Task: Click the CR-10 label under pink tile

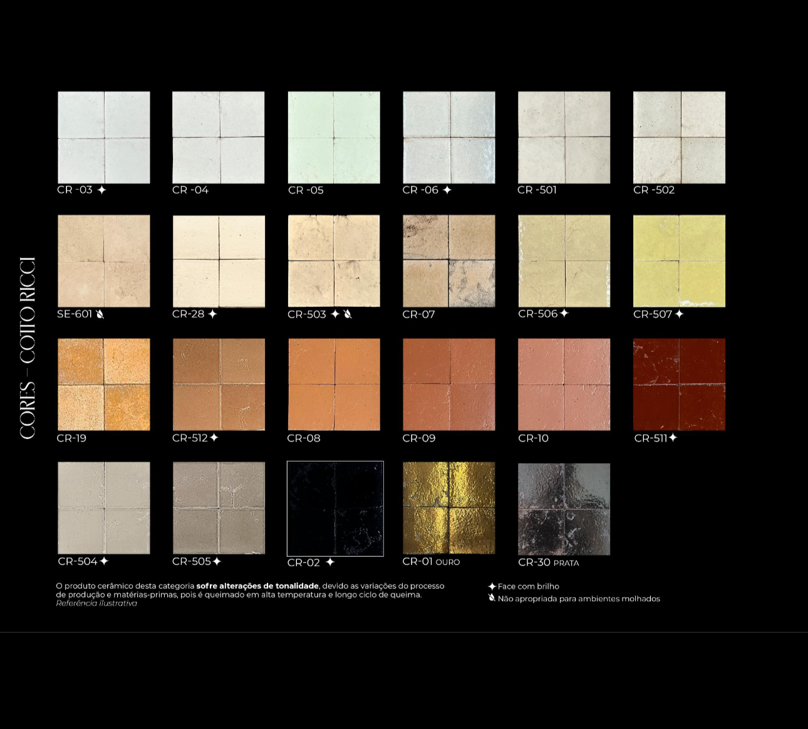Action: pos(533,438)
